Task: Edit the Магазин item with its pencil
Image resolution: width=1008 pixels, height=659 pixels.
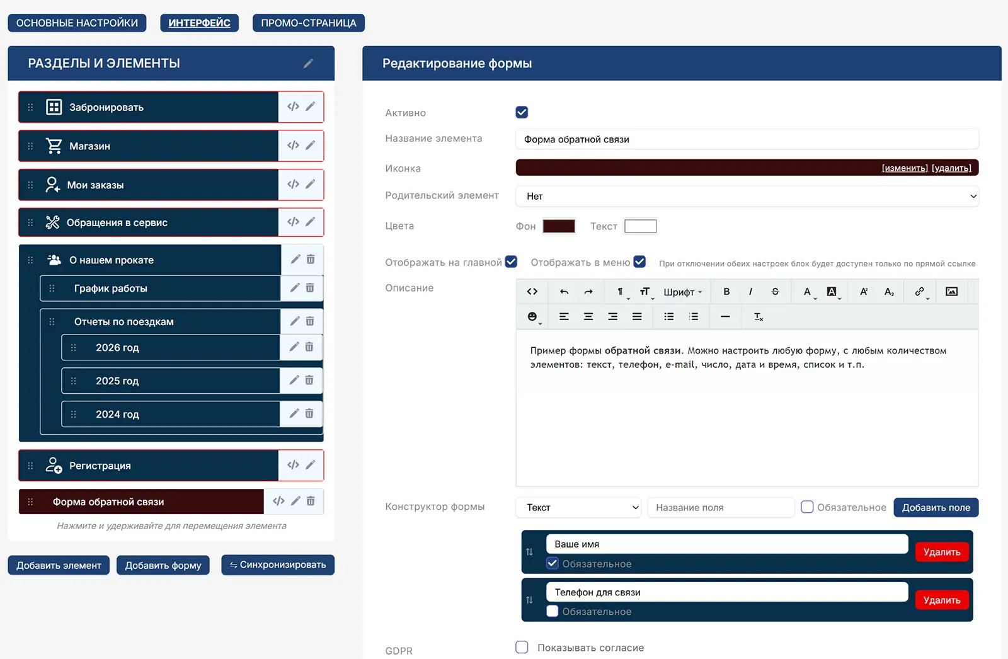Action: point(310,146)
